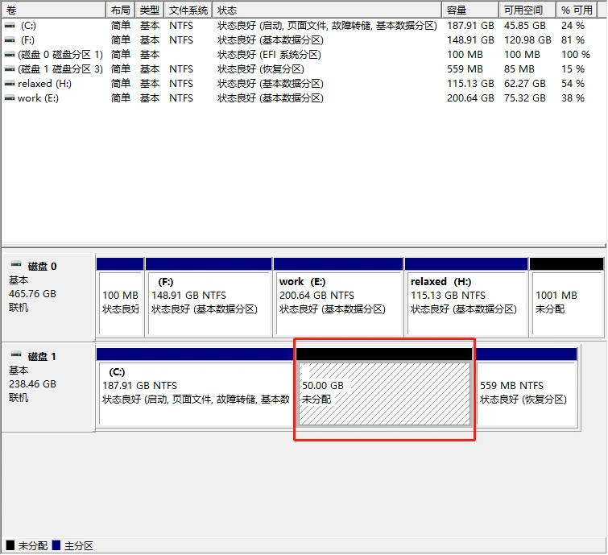Image resolution: width=608 pixels, height=555 pixels.
Task: Click the 磁盘 0 disk icon in lower pane
Action: point(15,265)
